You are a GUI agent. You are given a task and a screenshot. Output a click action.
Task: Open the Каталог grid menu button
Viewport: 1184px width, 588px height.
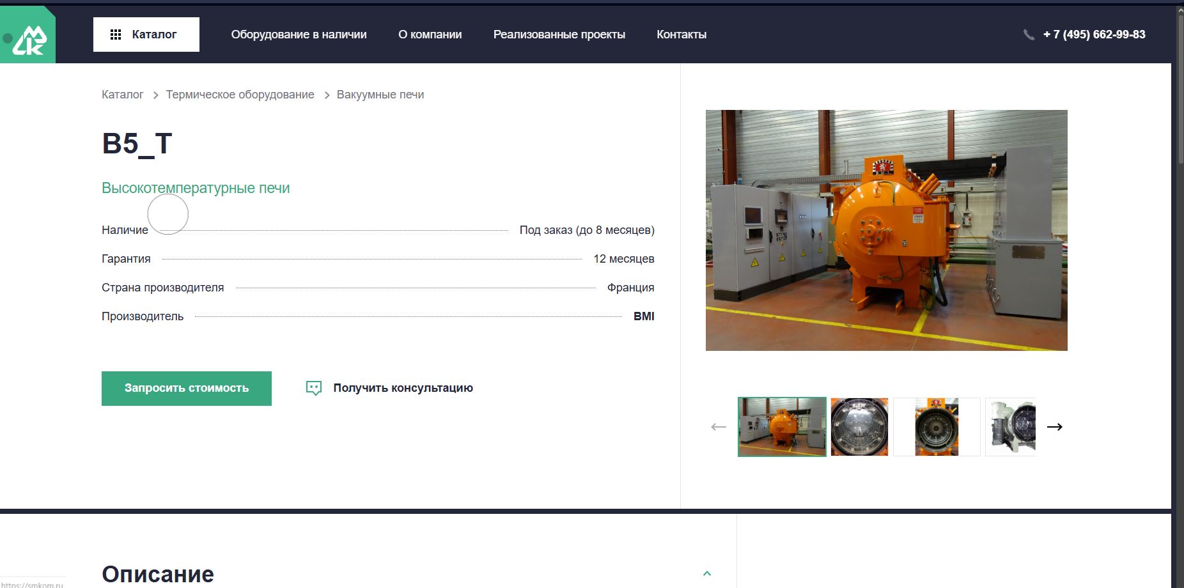(146, 35)
